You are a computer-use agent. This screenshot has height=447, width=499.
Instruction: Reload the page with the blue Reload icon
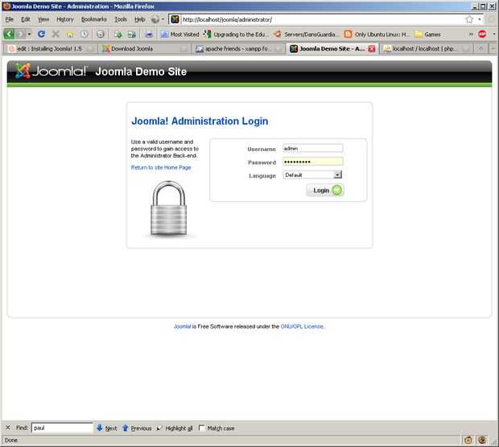coord(41,34)
